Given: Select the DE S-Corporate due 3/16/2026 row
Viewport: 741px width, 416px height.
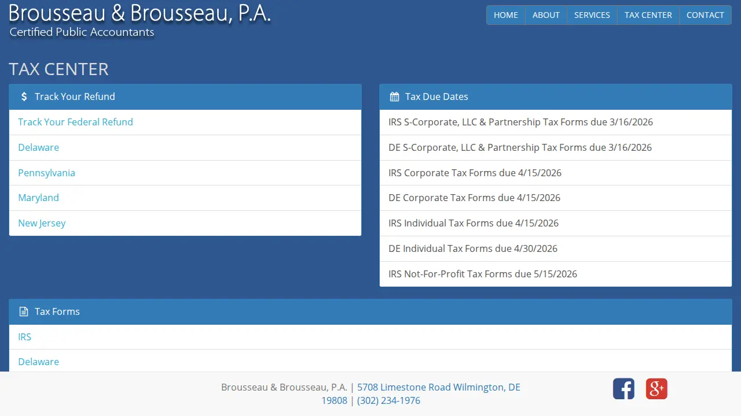Looking at the screenshot, I should click(x=556, y=147).
